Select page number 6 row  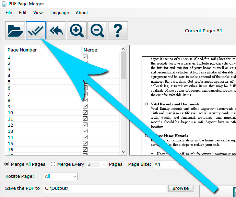point(63,88)
